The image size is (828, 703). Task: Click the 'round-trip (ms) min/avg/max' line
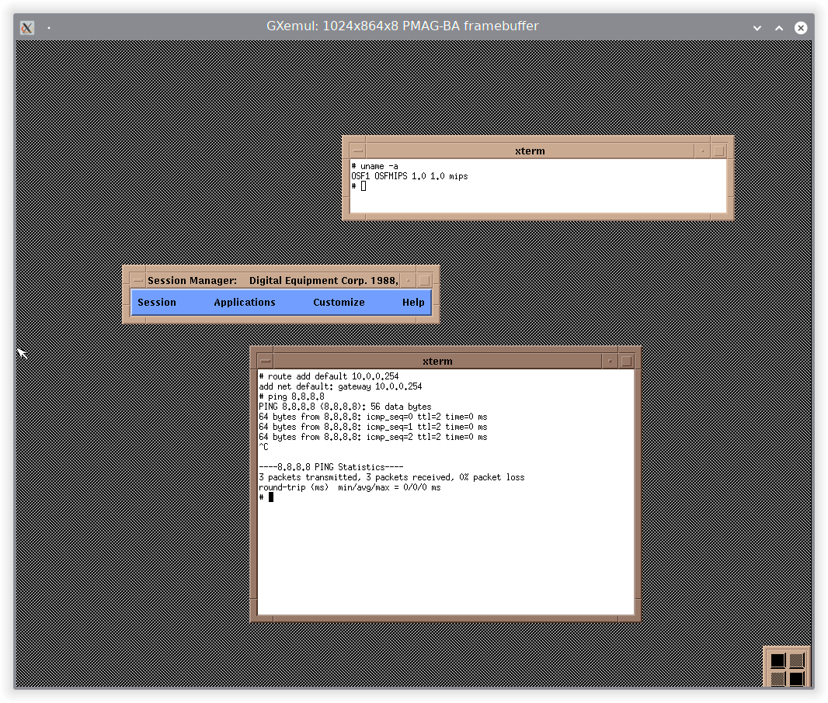coord(350,487)
